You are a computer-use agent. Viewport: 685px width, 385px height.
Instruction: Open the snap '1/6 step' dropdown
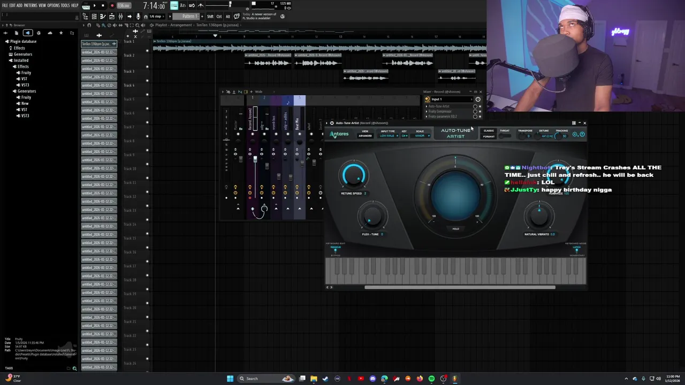click(157, 17)
